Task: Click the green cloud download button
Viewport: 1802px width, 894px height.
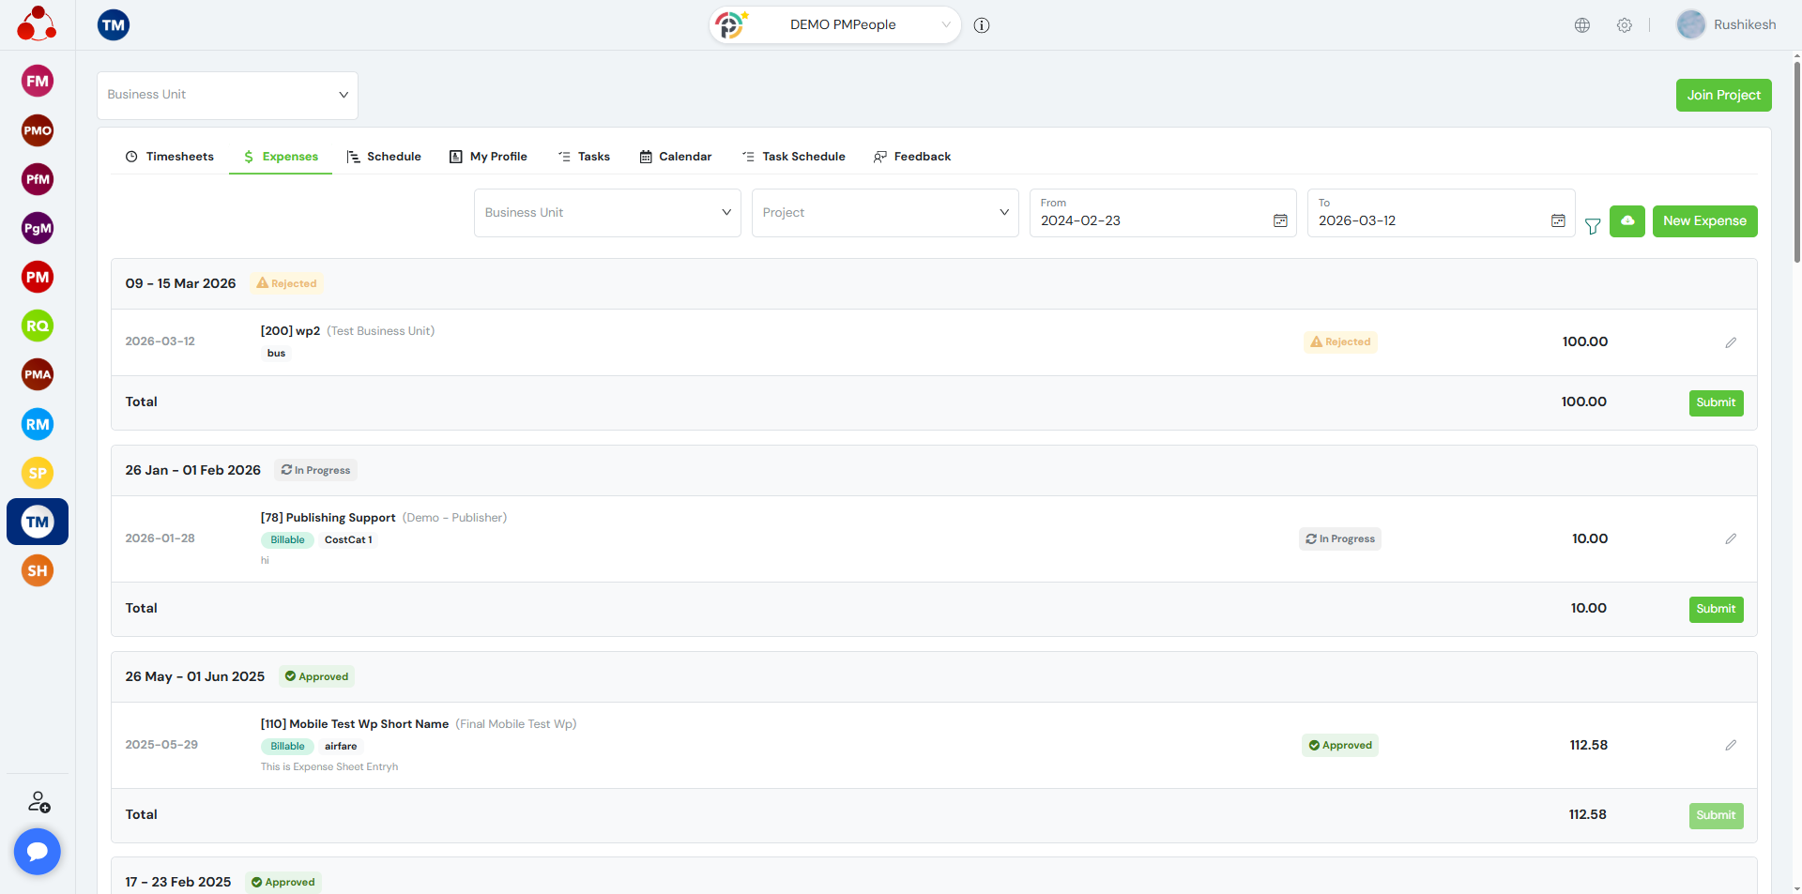Action: click(x=1626, y=221)
